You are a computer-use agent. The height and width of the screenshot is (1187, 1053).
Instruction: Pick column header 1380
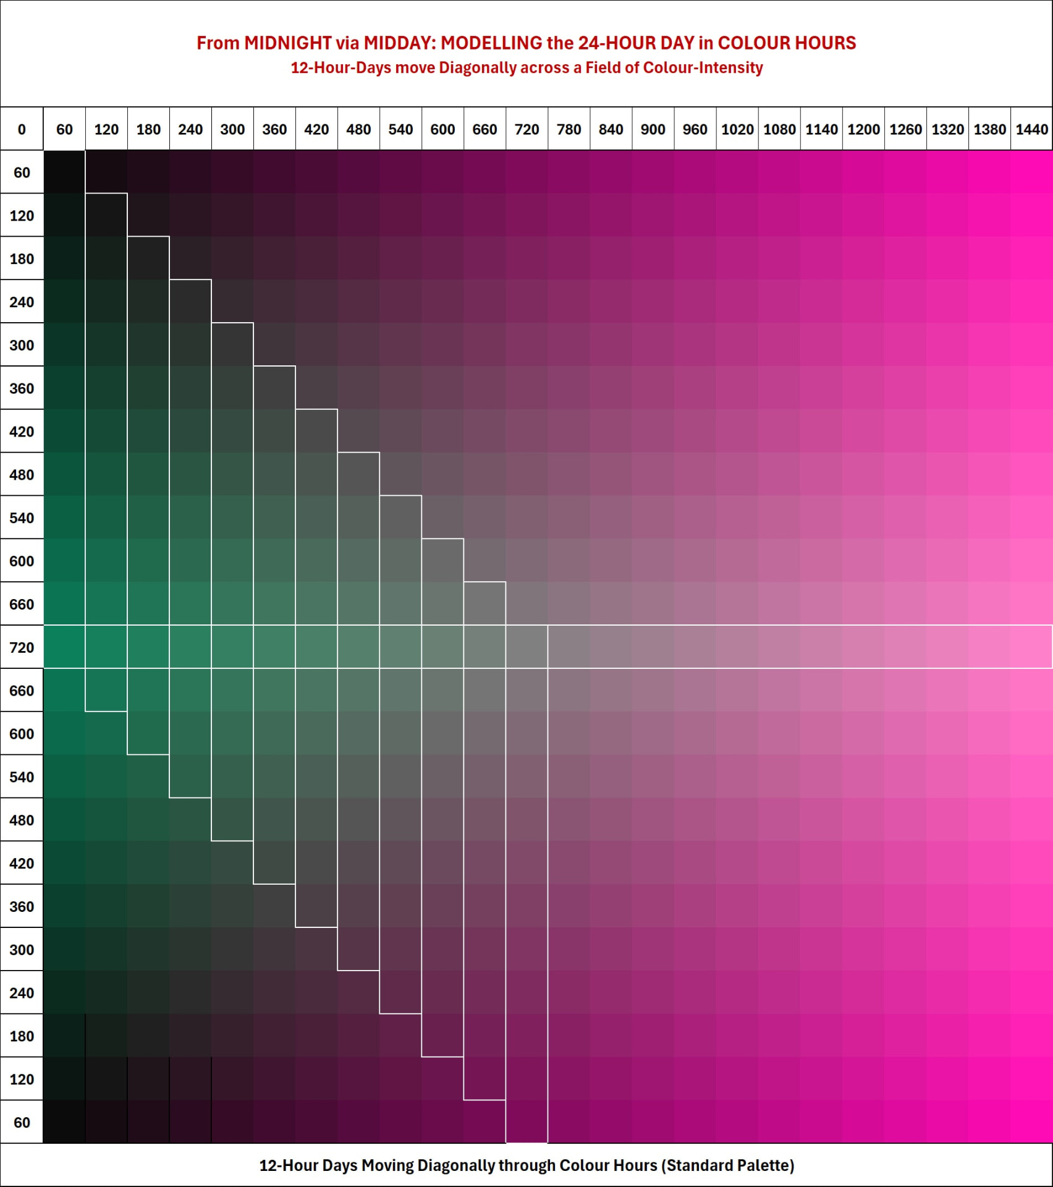(989, 129)
